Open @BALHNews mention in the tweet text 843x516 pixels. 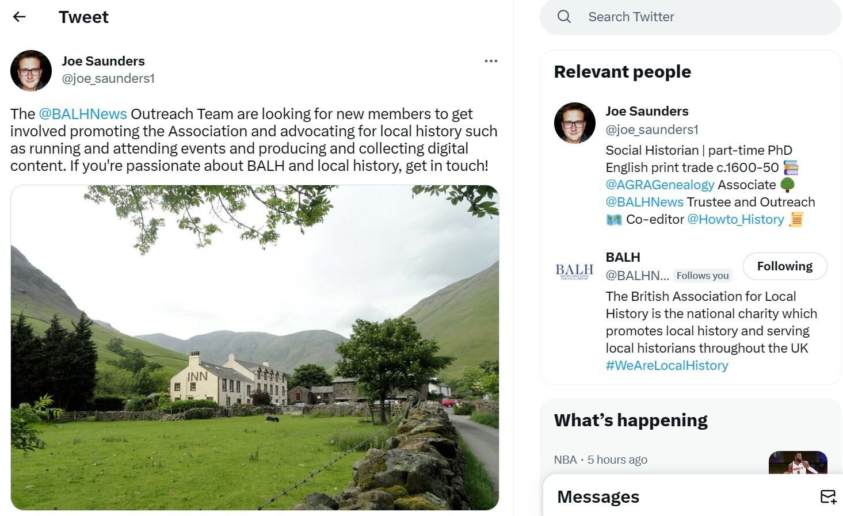coord(83,114)
